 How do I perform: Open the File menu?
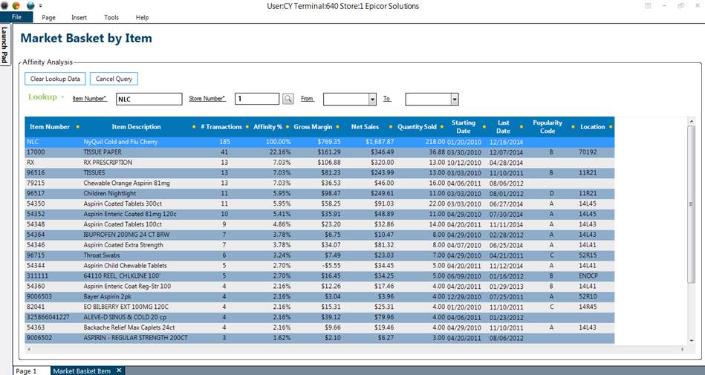click(x=16, y=17)
